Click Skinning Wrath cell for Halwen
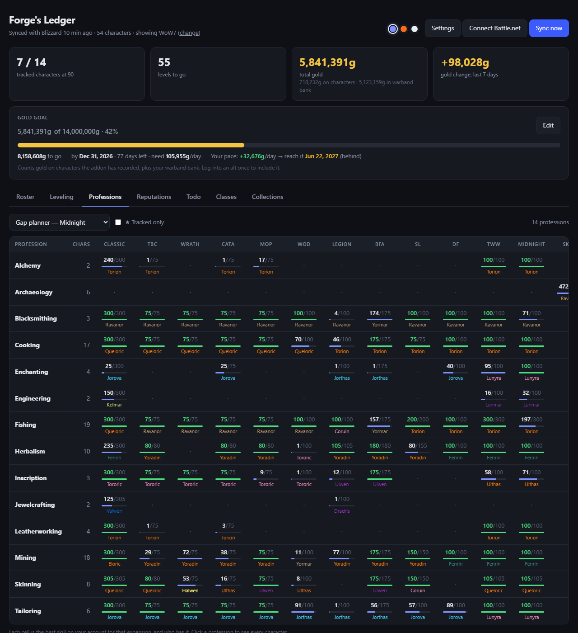Image resolution: width=578 pixels, height=633 pixels. [x=190, y=584]
